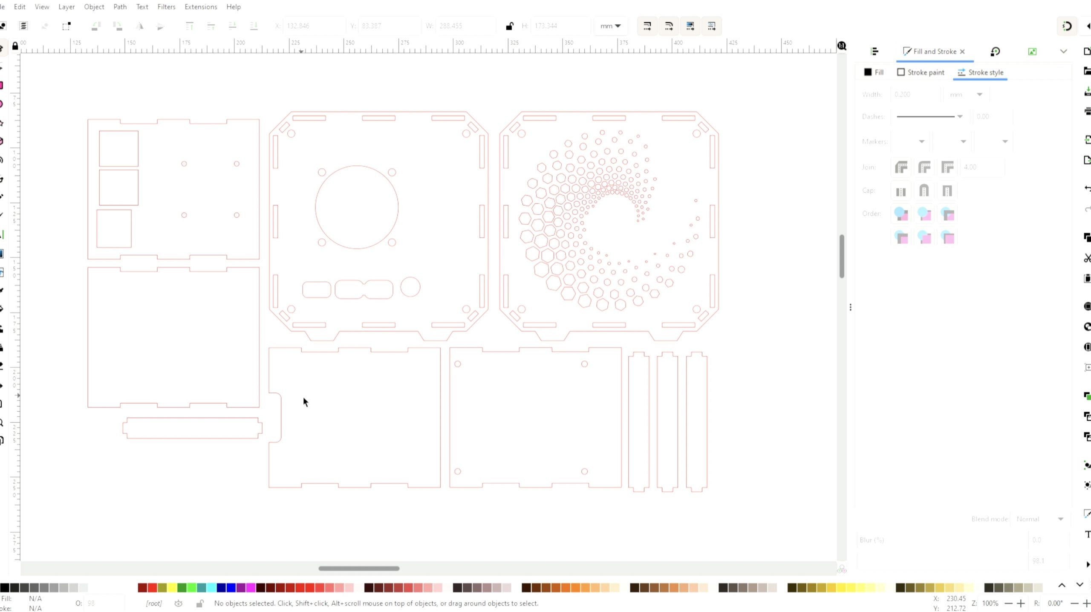Switch to the Stroke paint tab

[x=921, y=72]
